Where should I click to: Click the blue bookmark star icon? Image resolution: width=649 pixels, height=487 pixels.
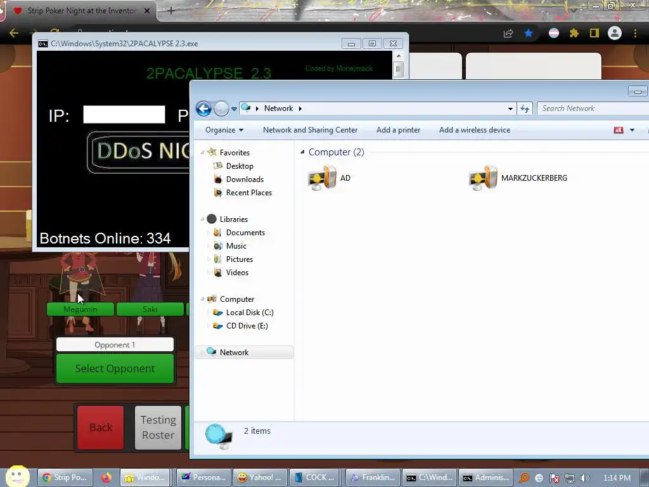pyautogui.click(x=529, y=33)
